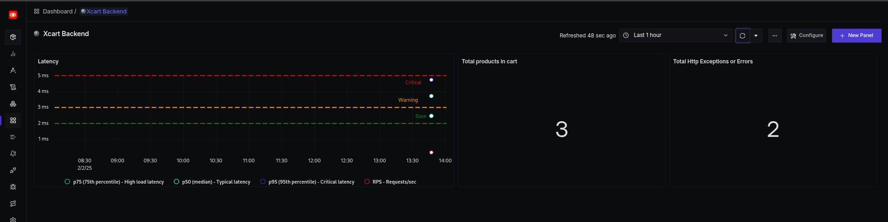Click the 3 ms y-axis label

coord(43,107)
